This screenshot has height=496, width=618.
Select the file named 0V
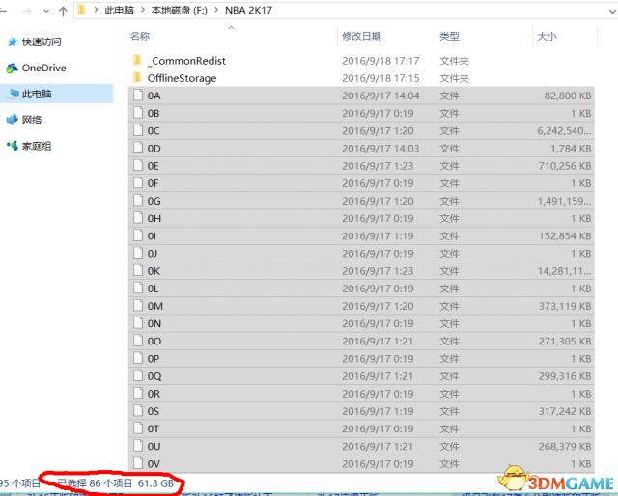154,464
